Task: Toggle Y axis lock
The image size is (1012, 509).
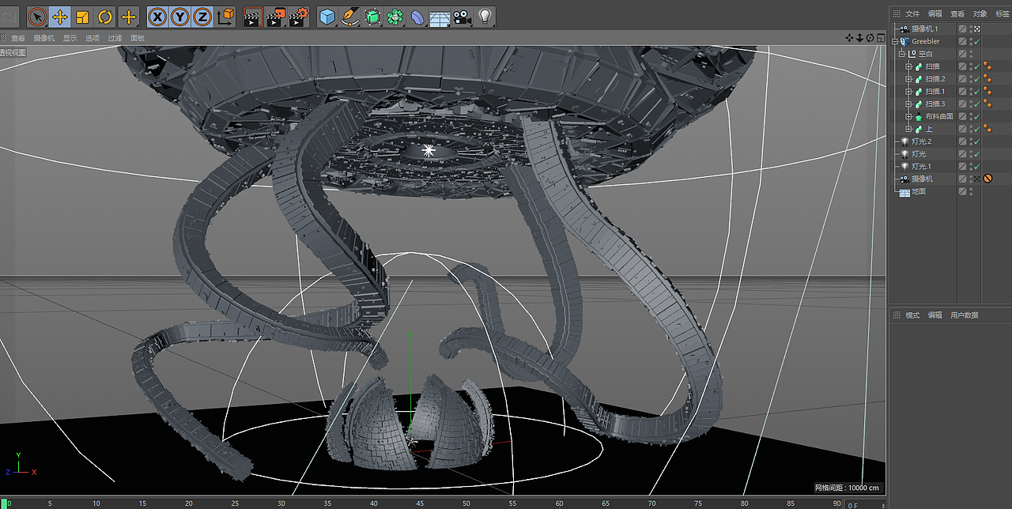Action: pyautogui.click(x=180, y=17)
